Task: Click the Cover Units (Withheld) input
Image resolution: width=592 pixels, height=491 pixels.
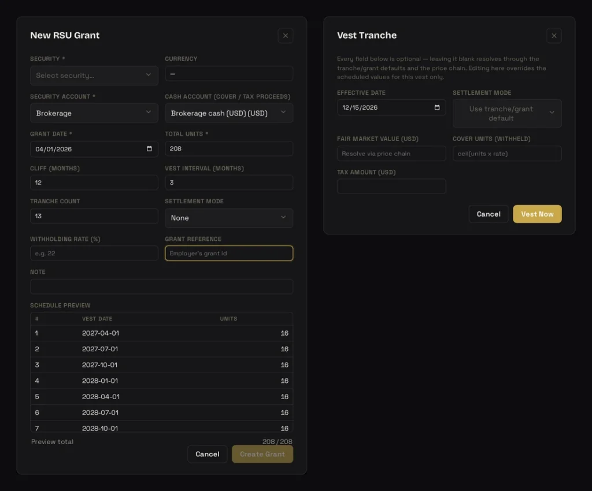Action: click(x=507, y=154)
